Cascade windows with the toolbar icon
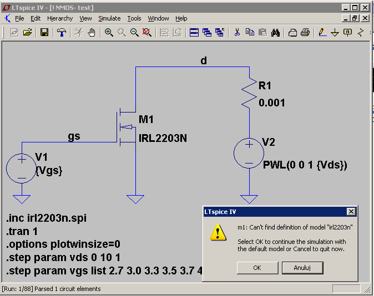The width and height of the screenshot is (374, 296). pyautogui.click(x=207, y=32)
